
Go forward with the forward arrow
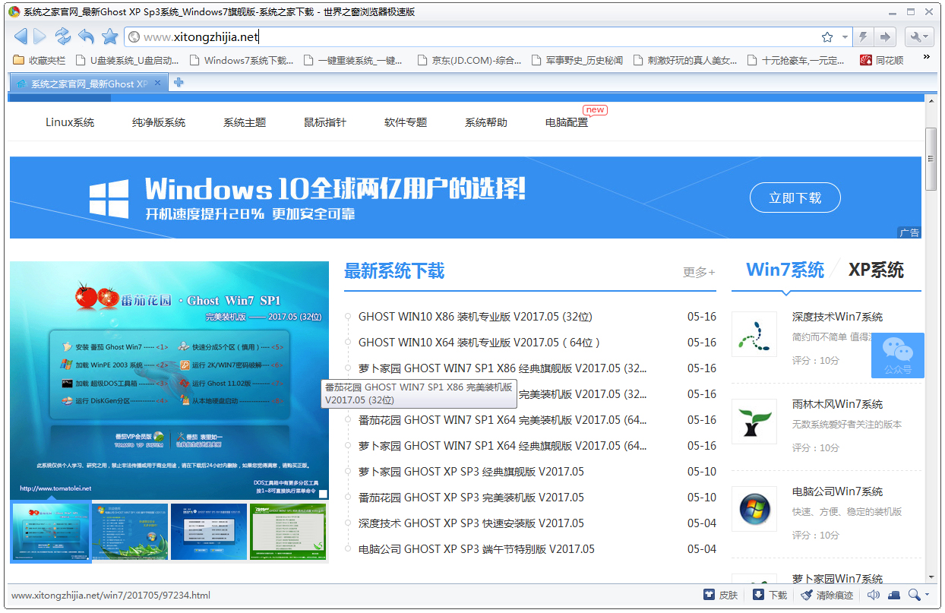click(x=40, y=36)
